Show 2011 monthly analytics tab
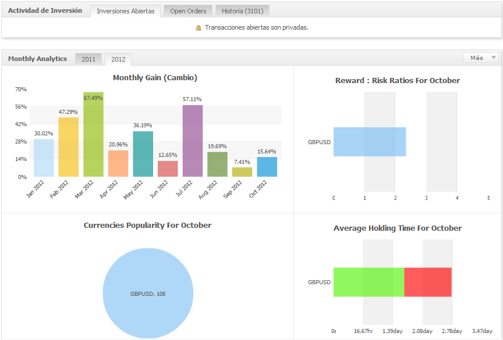Viewport: 503px width, 340px height. (88, 59)
